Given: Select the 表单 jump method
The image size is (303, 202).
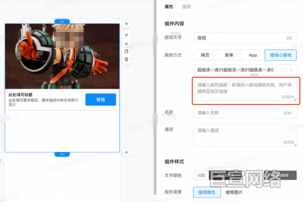Looking at the screenshot, I should tap(229, 55).
